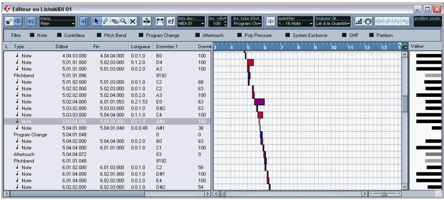Toggle the part borders icon
Image resolution: width=444 pixels, height=200 pixels.
point(161,22)
